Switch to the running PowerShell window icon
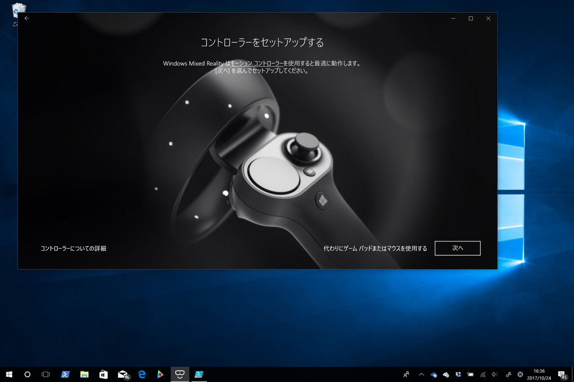Image resolution: width=574 pixels, height=382 pixels. [199, 374]
